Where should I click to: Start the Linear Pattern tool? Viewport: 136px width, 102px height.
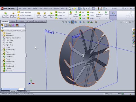pos(76,14)
